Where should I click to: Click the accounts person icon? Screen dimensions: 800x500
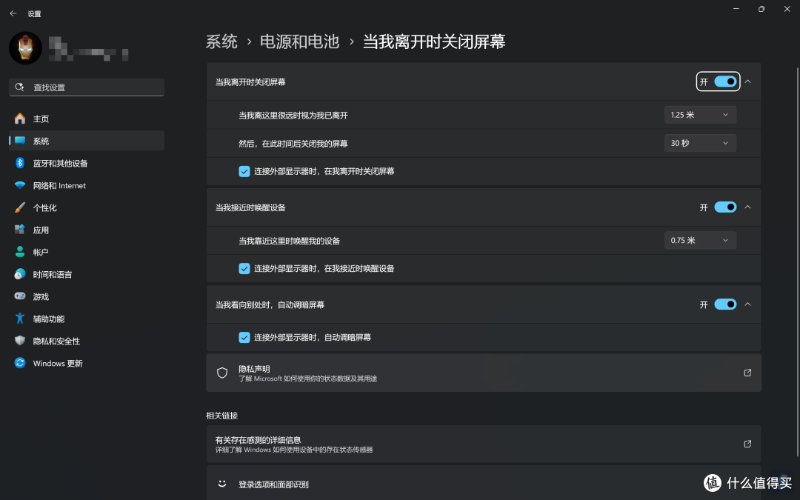[x=20, y=252]
